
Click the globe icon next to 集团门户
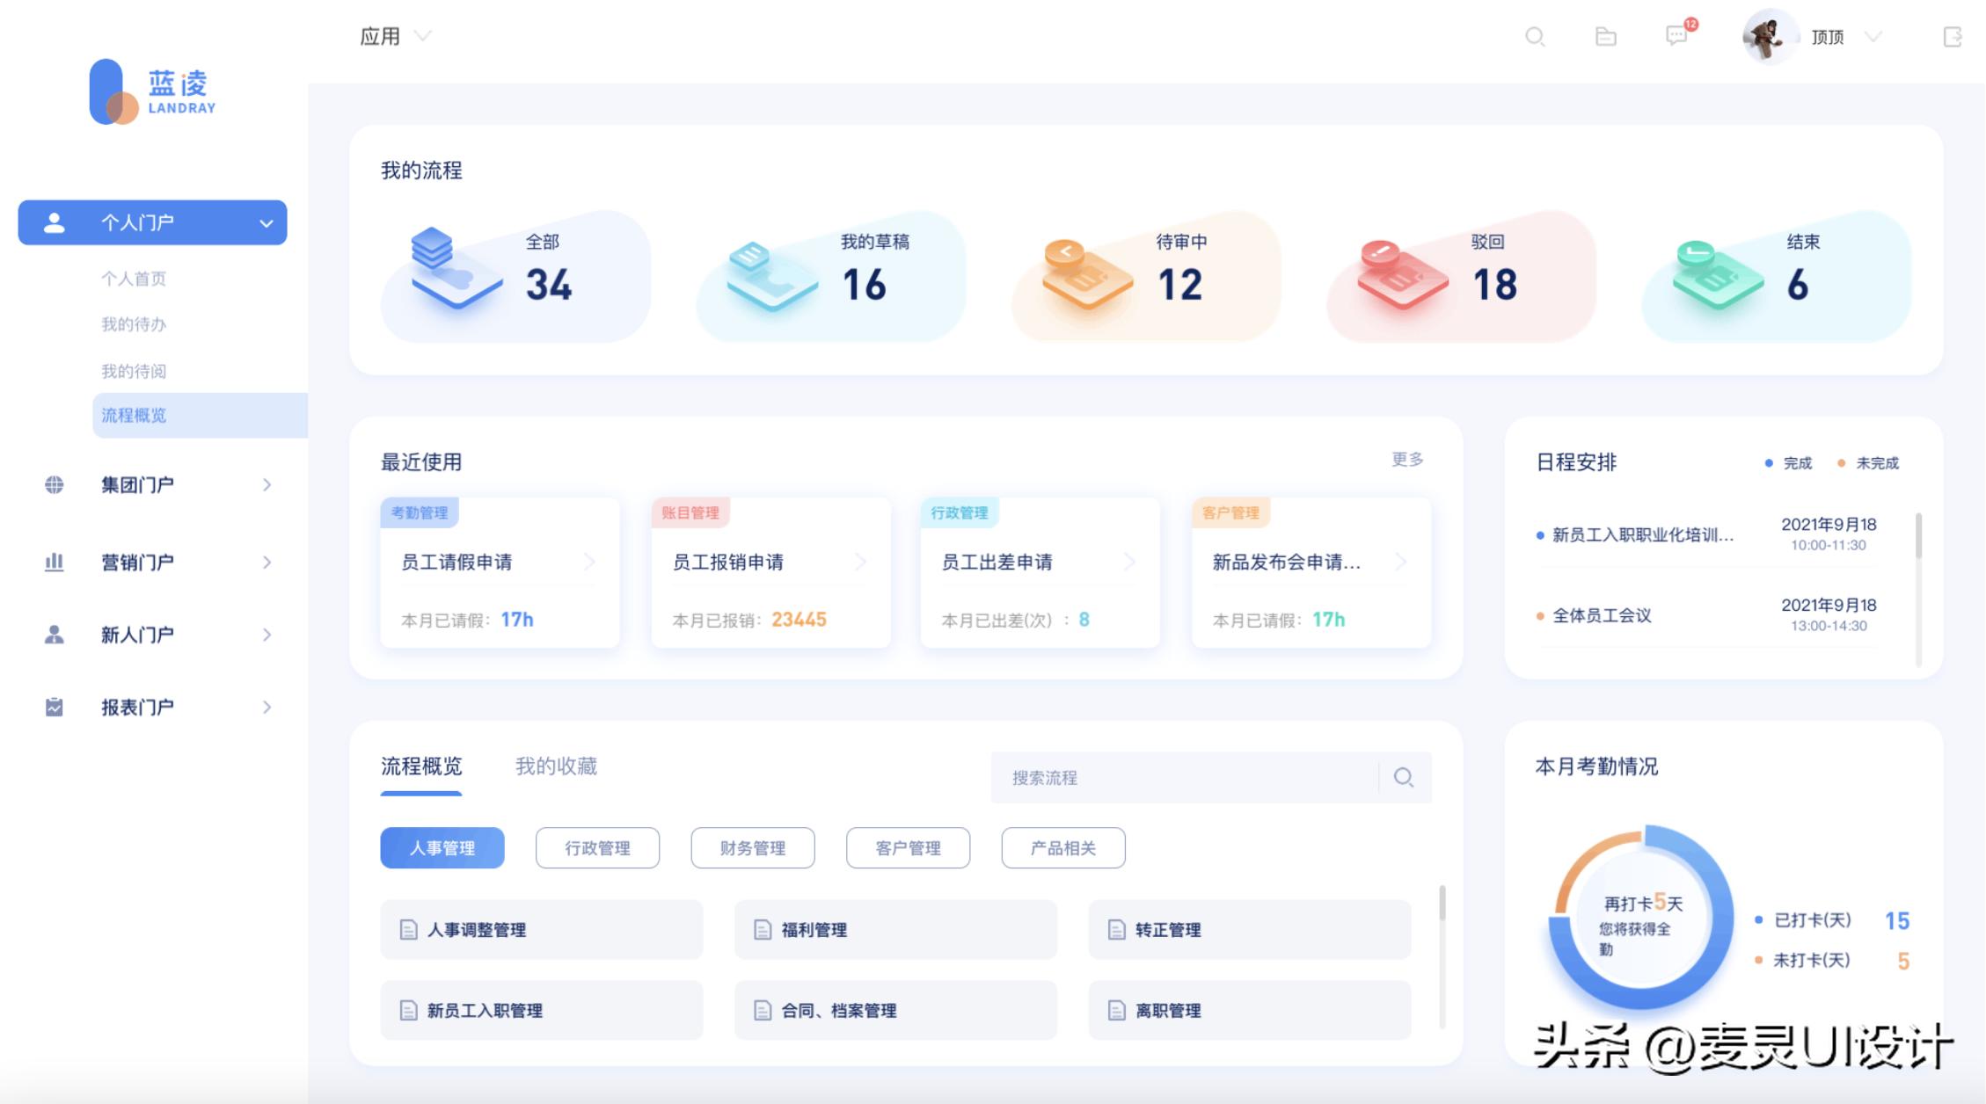point(55,483)
